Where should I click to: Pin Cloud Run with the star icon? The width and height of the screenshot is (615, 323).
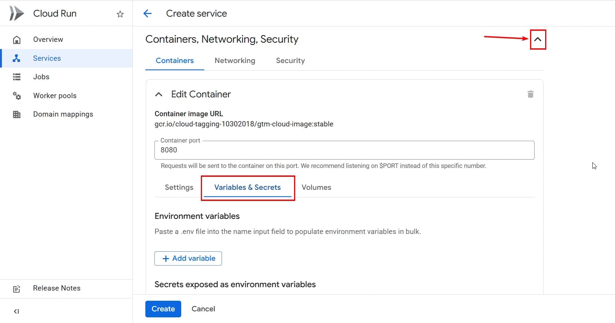pos(120,14)
